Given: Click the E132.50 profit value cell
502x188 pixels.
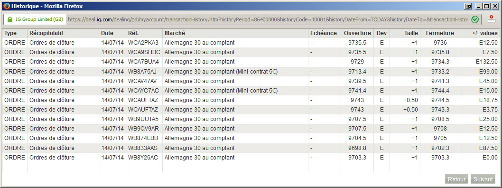Looking at the screenshot, I should [x=487, y=62].
